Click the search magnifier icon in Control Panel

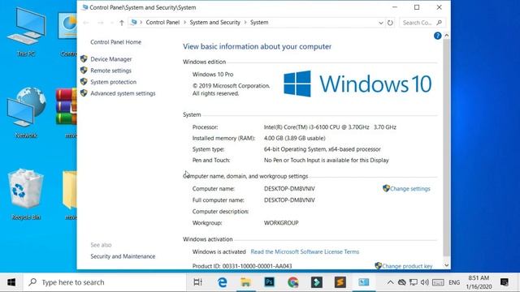click(439, 23)
